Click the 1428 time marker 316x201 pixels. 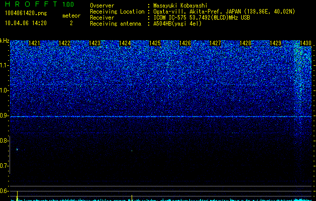[x=246, y=43]
